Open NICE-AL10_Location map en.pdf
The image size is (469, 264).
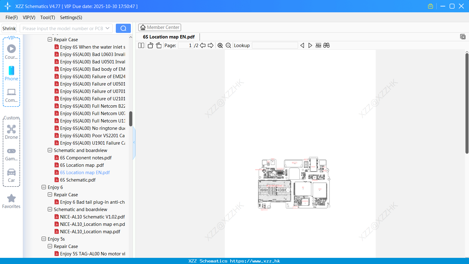(x=90, y=224)
